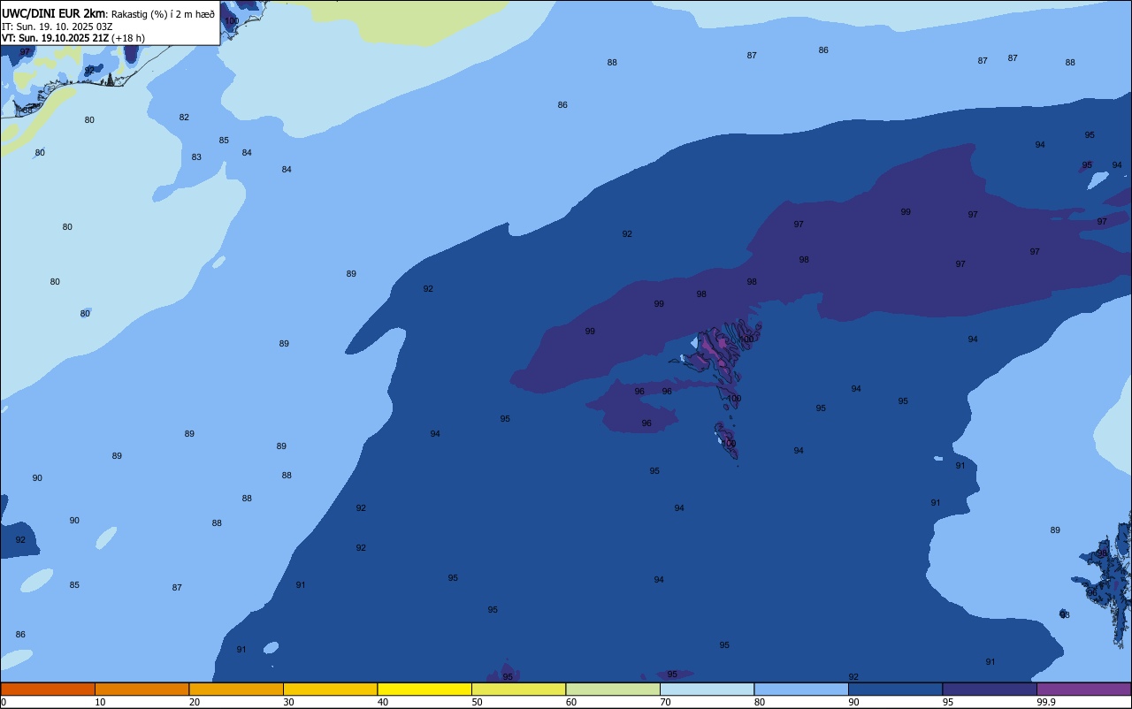Click the '60' legend tick label
This screenshot has width=1132, height=709.
pyautogui.click(x=571, y=702)
